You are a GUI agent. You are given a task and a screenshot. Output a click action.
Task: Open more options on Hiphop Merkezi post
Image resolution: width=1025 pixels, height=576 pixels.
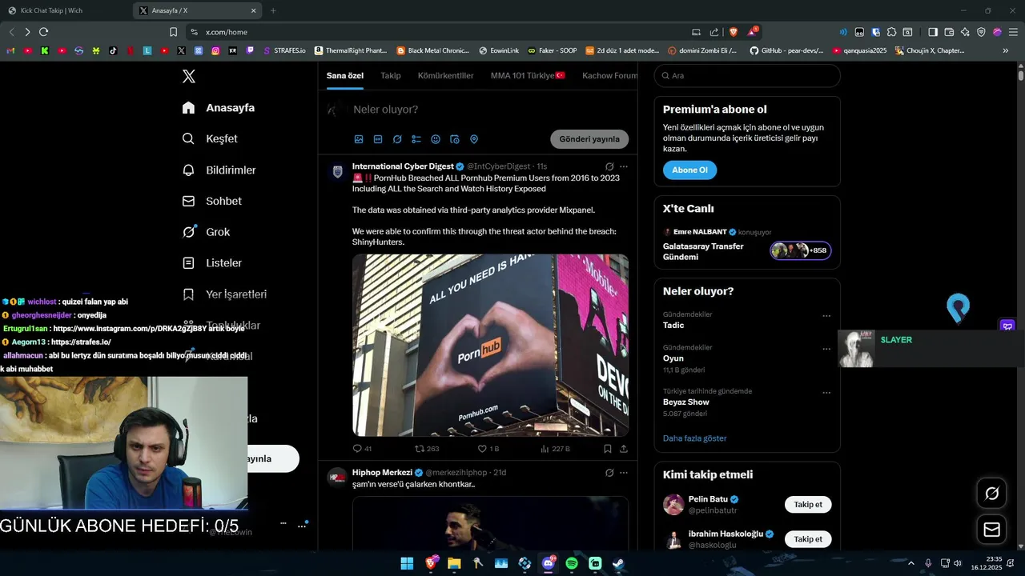click(x=624, y=473)
